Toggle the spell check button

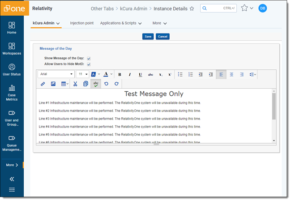click(x=96, y=84)
